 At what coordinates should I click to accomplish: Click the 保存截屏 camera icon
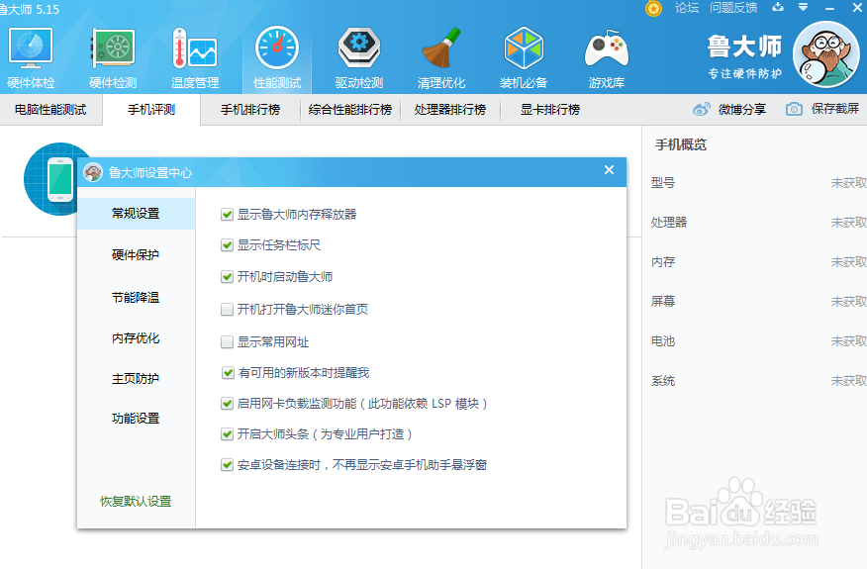coord(794,109)
